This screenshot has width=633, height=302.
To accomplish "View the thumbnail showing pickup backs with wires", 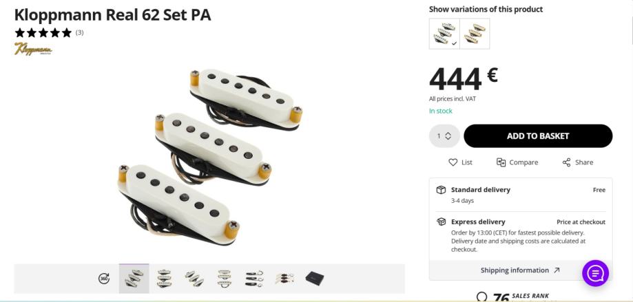I will [253, 279].
